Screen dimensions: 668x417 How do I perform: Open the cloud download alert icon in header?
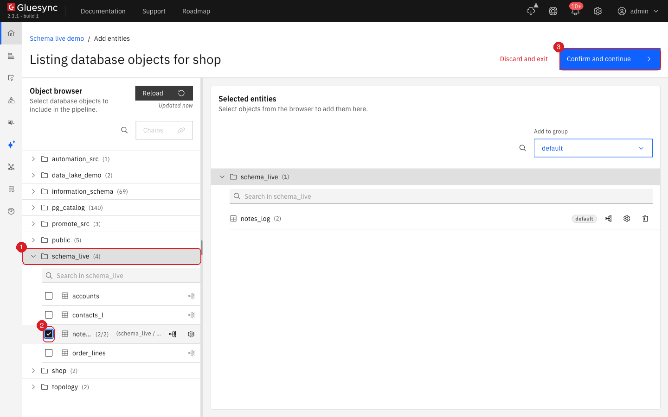pos(531,11)
